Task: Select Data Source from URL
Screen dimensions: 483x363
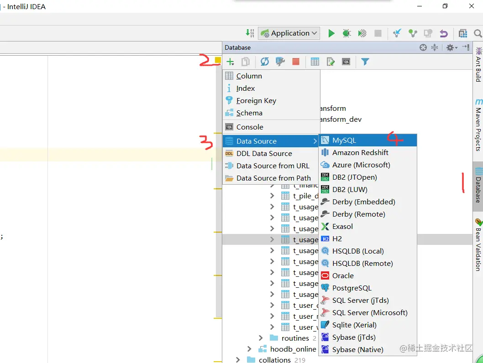Action: pos(271,166)
